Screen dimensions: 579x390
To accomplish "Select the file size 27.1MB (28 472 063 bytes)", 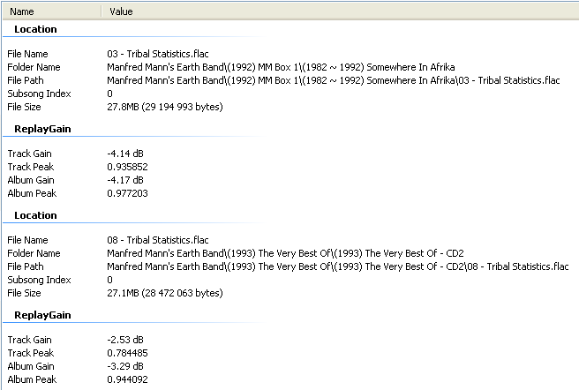I will (165, 293).
